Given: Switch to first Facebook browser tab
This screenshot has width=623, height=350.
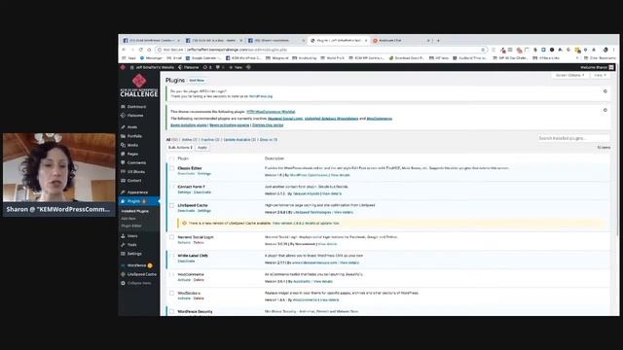Looking at the screenshot, I should coord(152,41).
